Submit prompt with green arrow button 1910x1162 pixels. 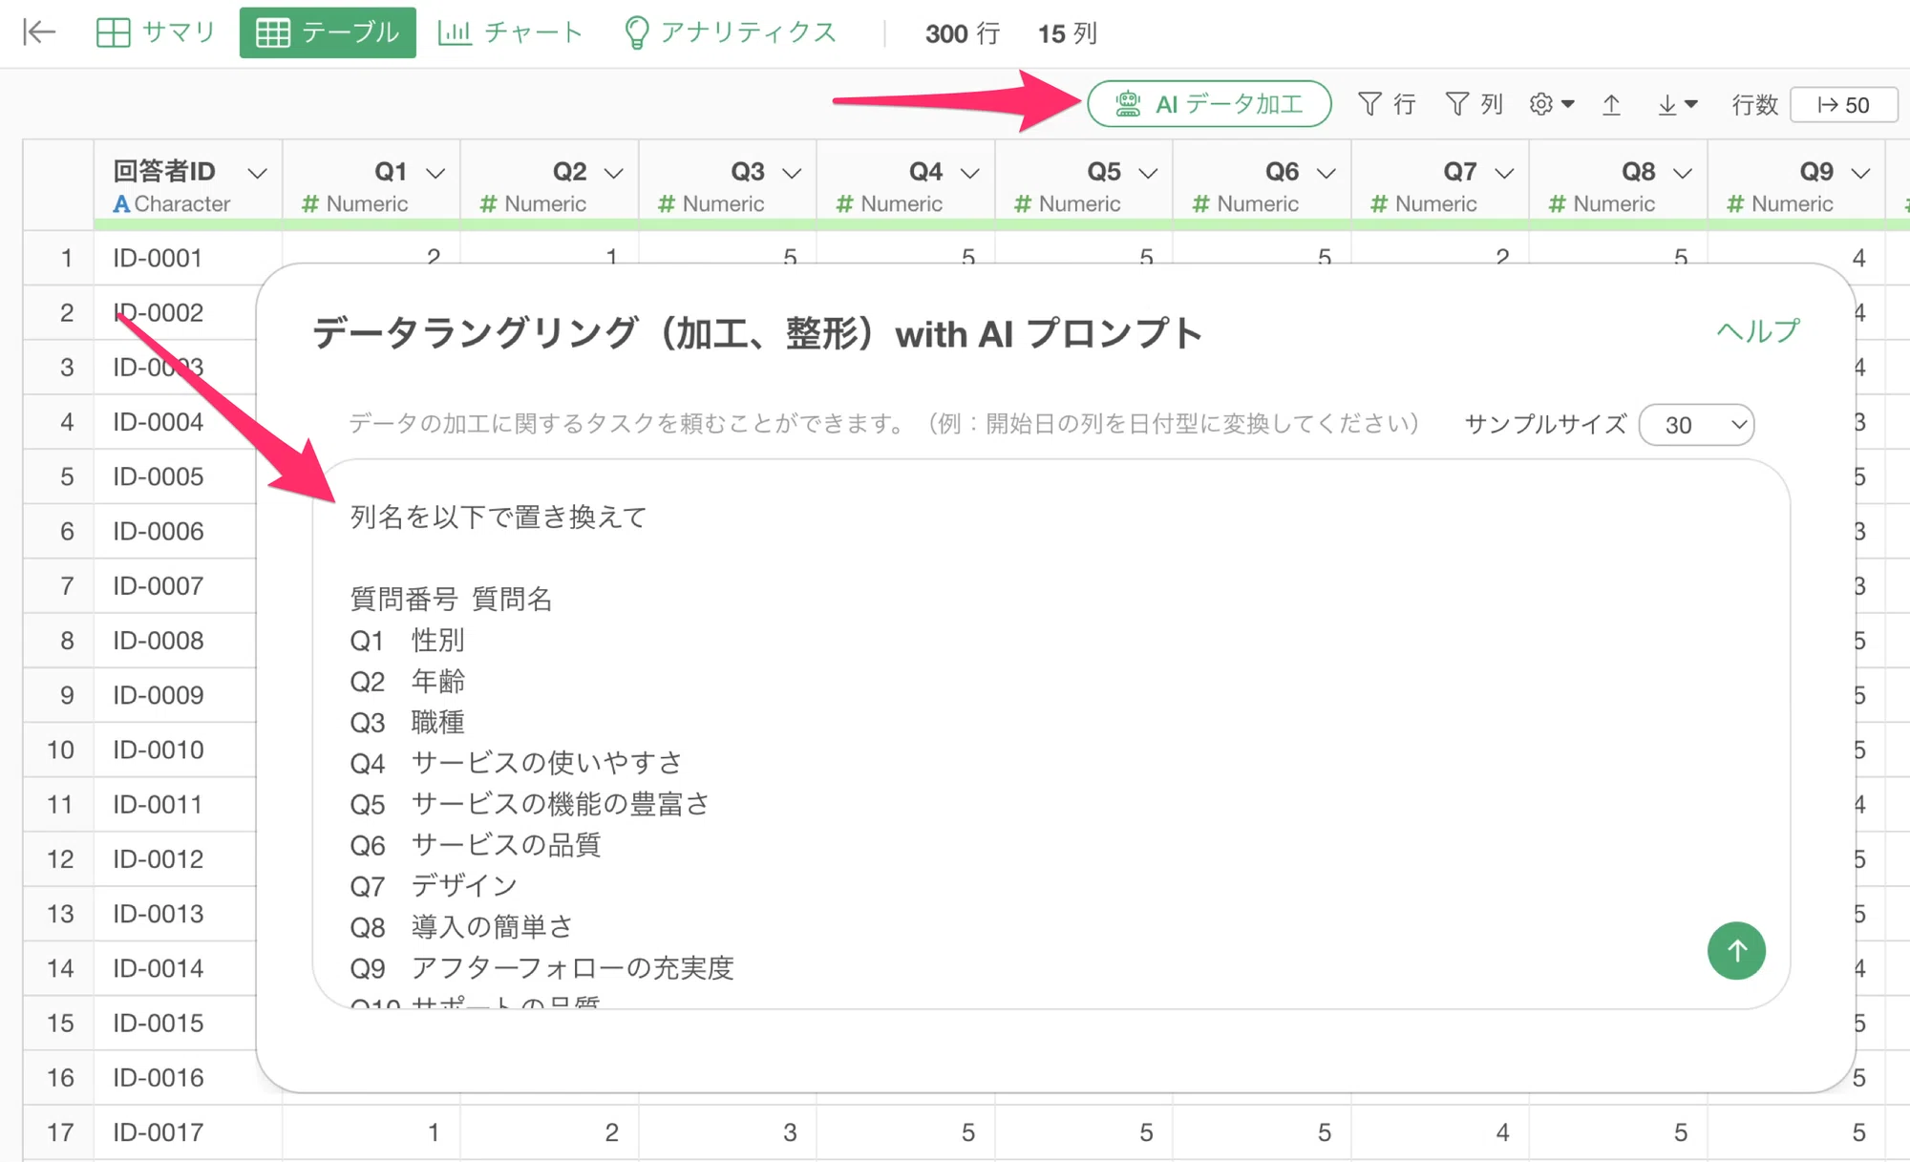pos(1735,950)
